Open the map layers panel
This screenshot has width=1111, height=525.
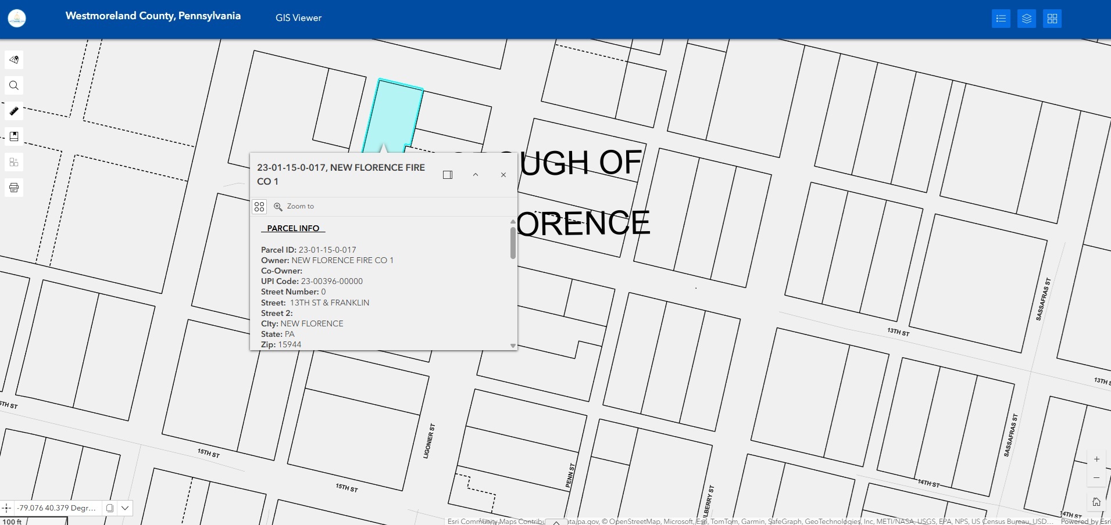pyautogui.click(x=1026, y=19)
